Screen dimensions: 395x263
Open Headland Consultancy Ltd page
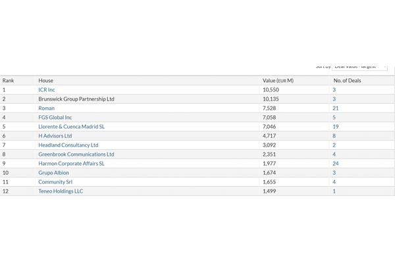pos(68,145)
